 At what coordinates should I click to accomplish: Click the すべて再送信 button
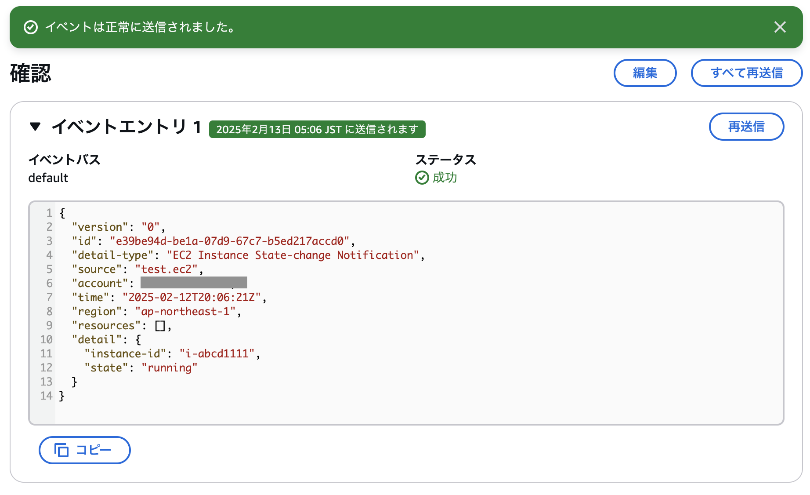click(x=746, y=73)
